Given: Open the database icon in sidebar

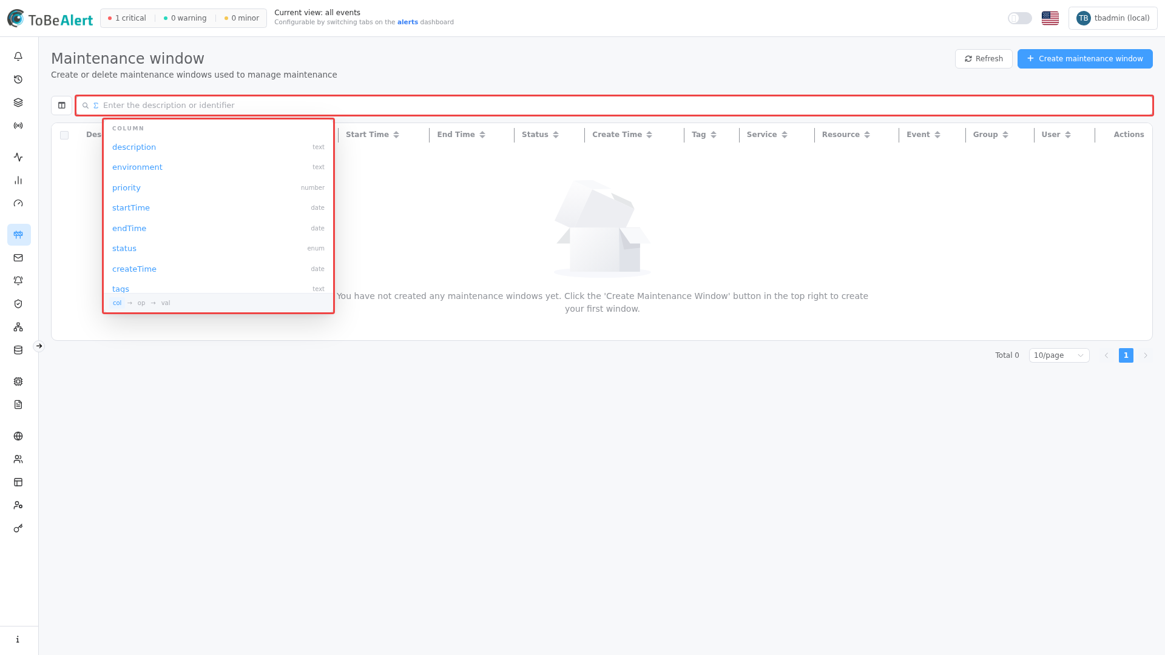Looking at the screenshot, I should [x=18, y=350].
